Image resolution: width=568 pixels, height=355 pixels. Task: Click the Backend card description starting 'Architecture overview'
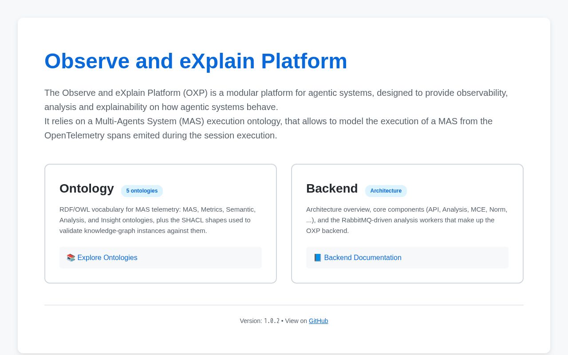click(x=406, y=220)
